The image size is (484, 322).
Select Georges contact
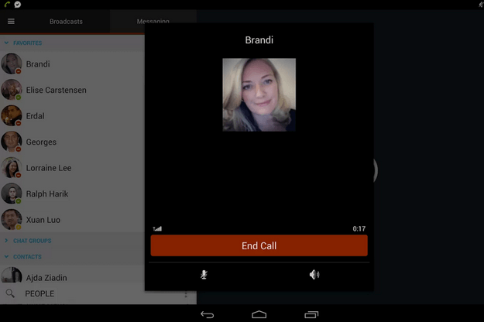click(72, 142)
